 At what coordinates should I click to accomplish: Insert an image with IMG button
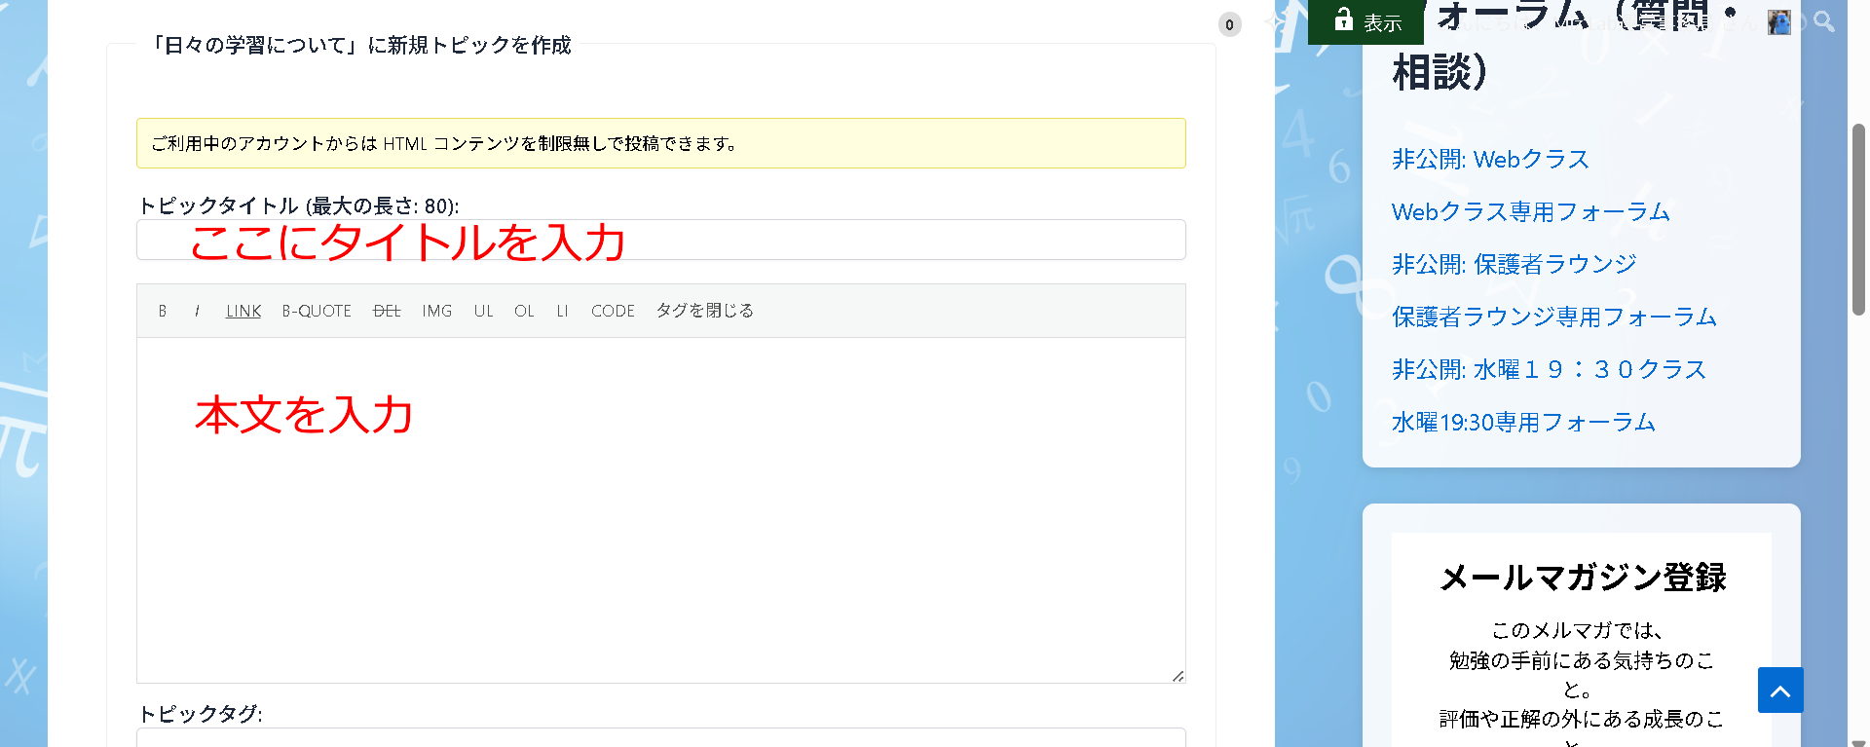pyautogui.click(x=437, y=311)
